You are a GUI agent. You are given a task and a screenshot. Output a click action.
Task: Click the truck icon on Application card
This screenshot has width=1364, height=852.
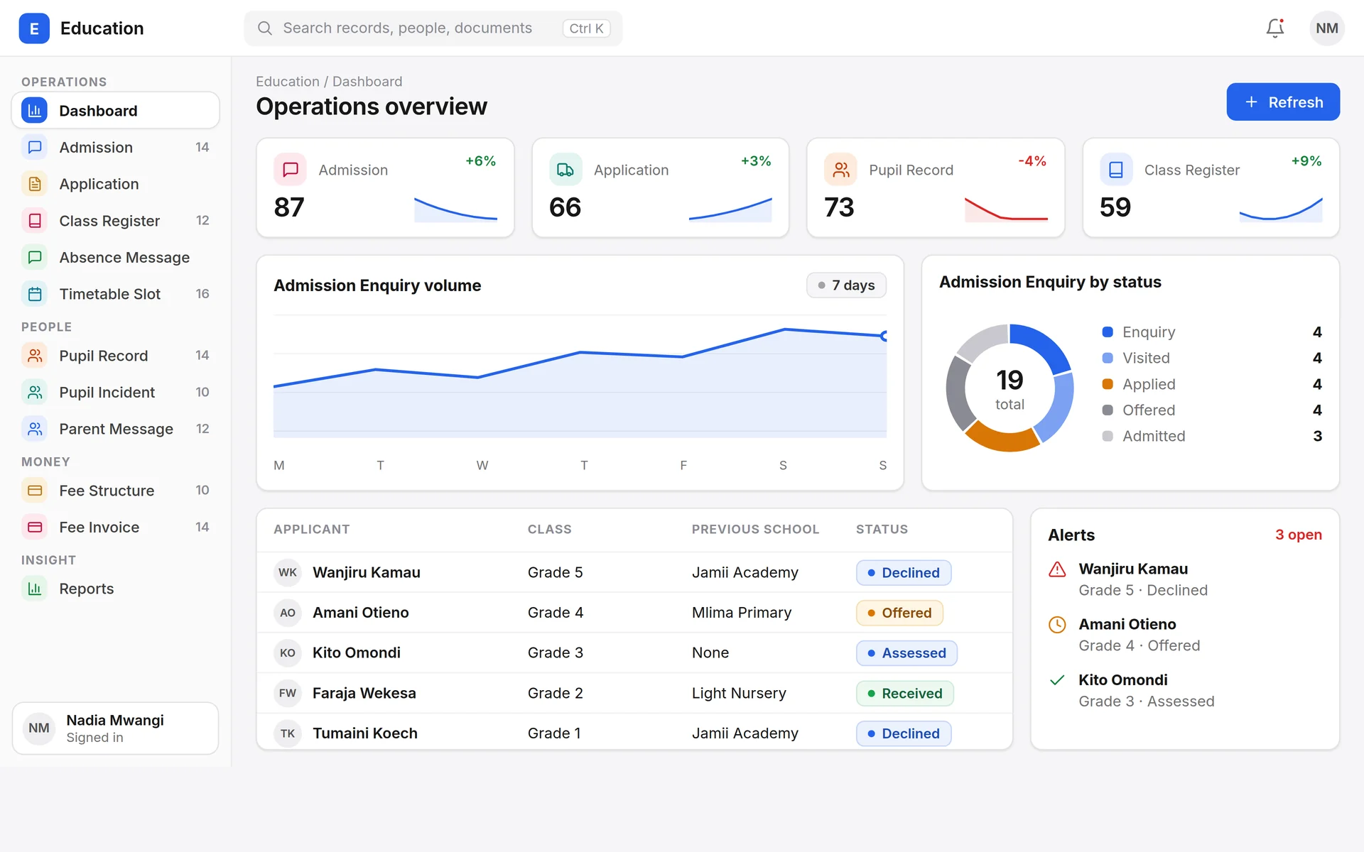565,170
